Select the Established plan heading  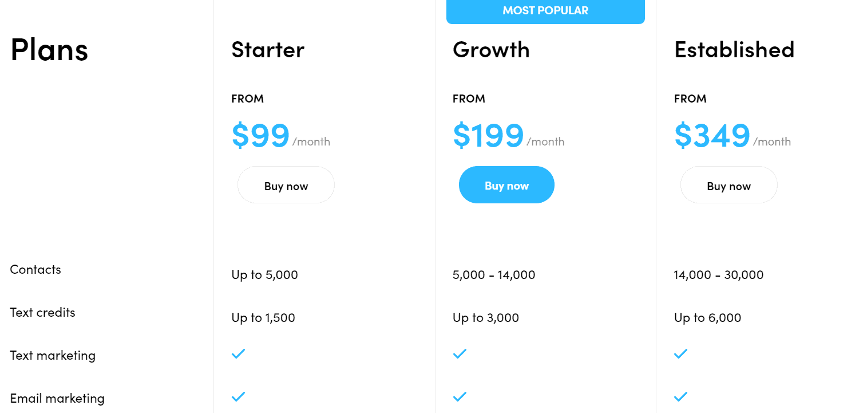[734, 50]
